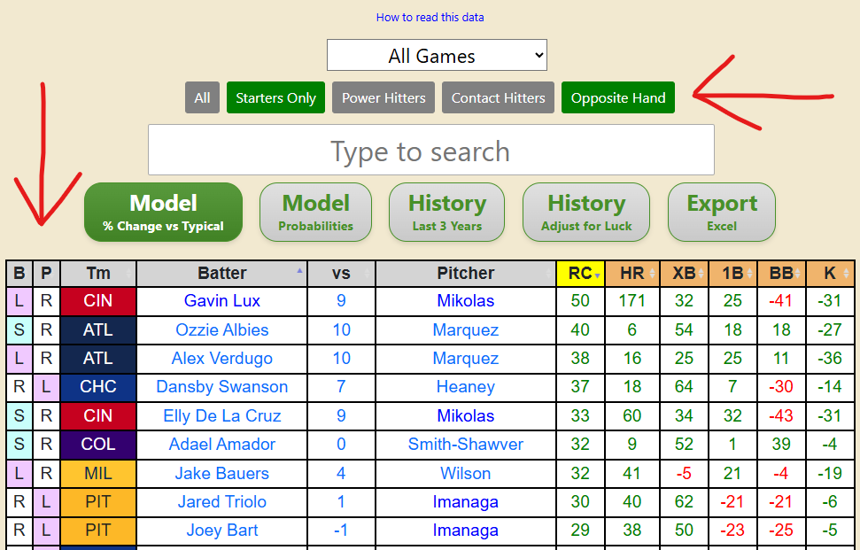Open the All Games dropdown
860x550 pixels.
[x=438, y=55]
